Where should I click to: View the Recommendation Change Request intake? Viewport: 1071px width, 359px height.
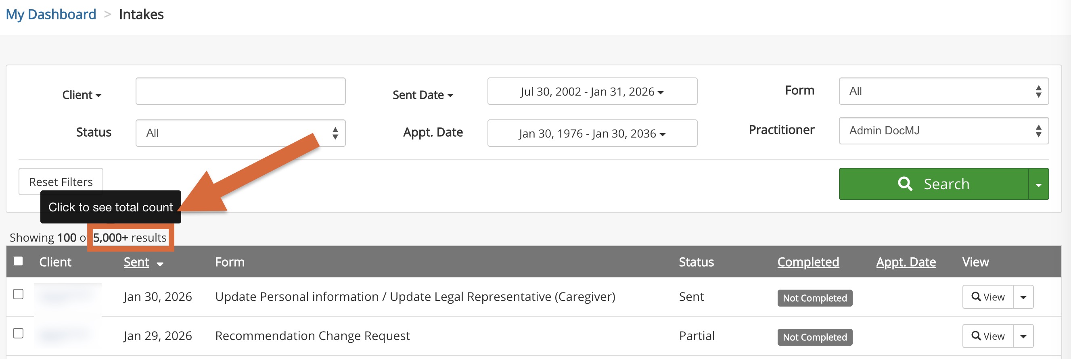987,336
